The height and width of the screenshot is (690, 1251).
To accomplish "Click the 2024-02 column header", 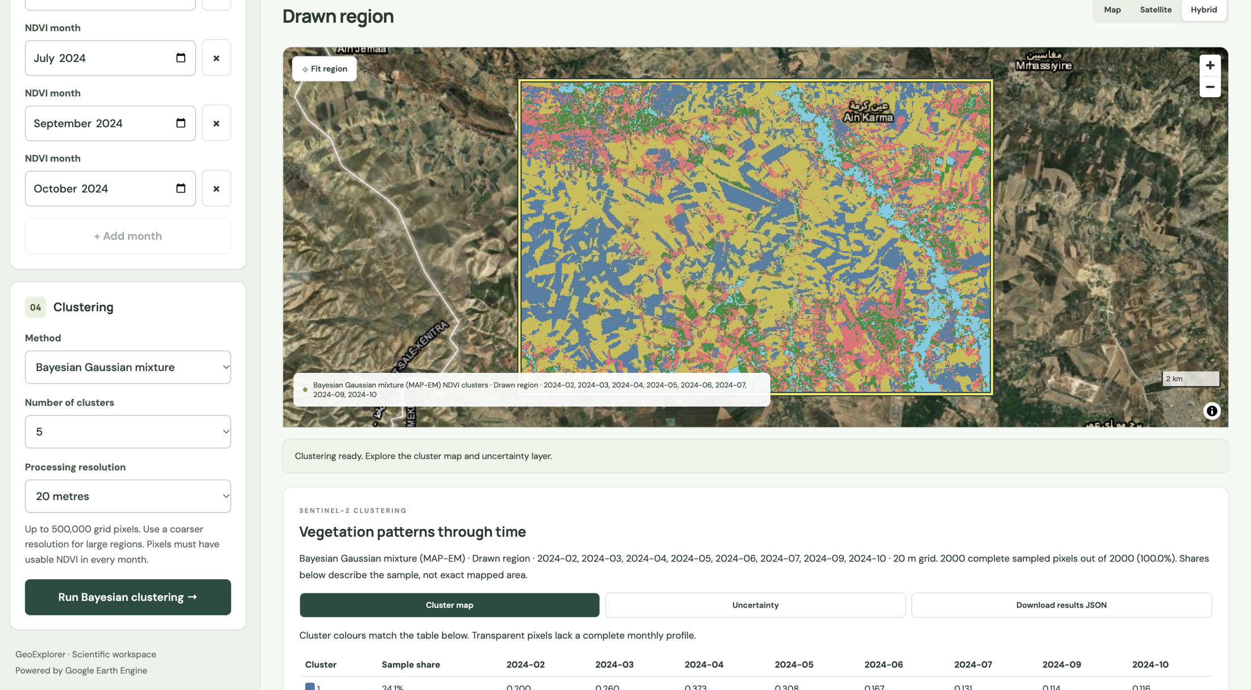I will tap(525, 664).
